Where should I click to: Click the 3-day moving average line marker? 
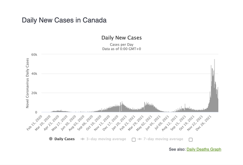coord(83,139)
